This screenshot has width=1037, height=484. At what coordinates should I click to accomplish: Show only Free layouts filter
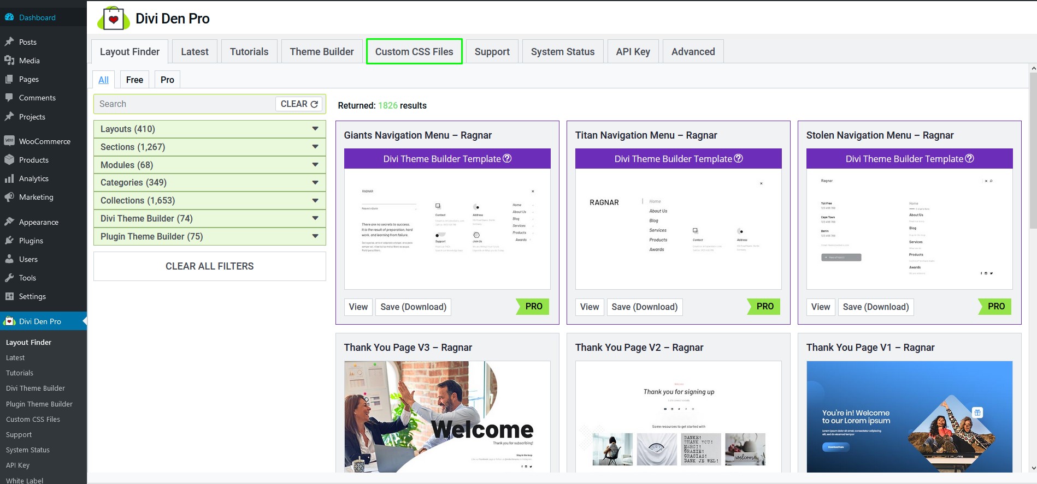(134, 80)
